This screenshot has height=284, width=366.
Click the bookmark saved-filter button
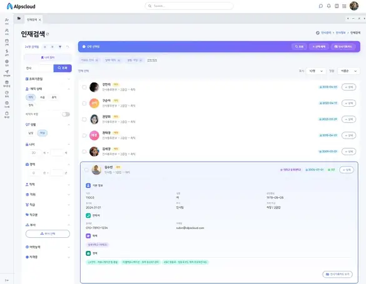(48, 57)
